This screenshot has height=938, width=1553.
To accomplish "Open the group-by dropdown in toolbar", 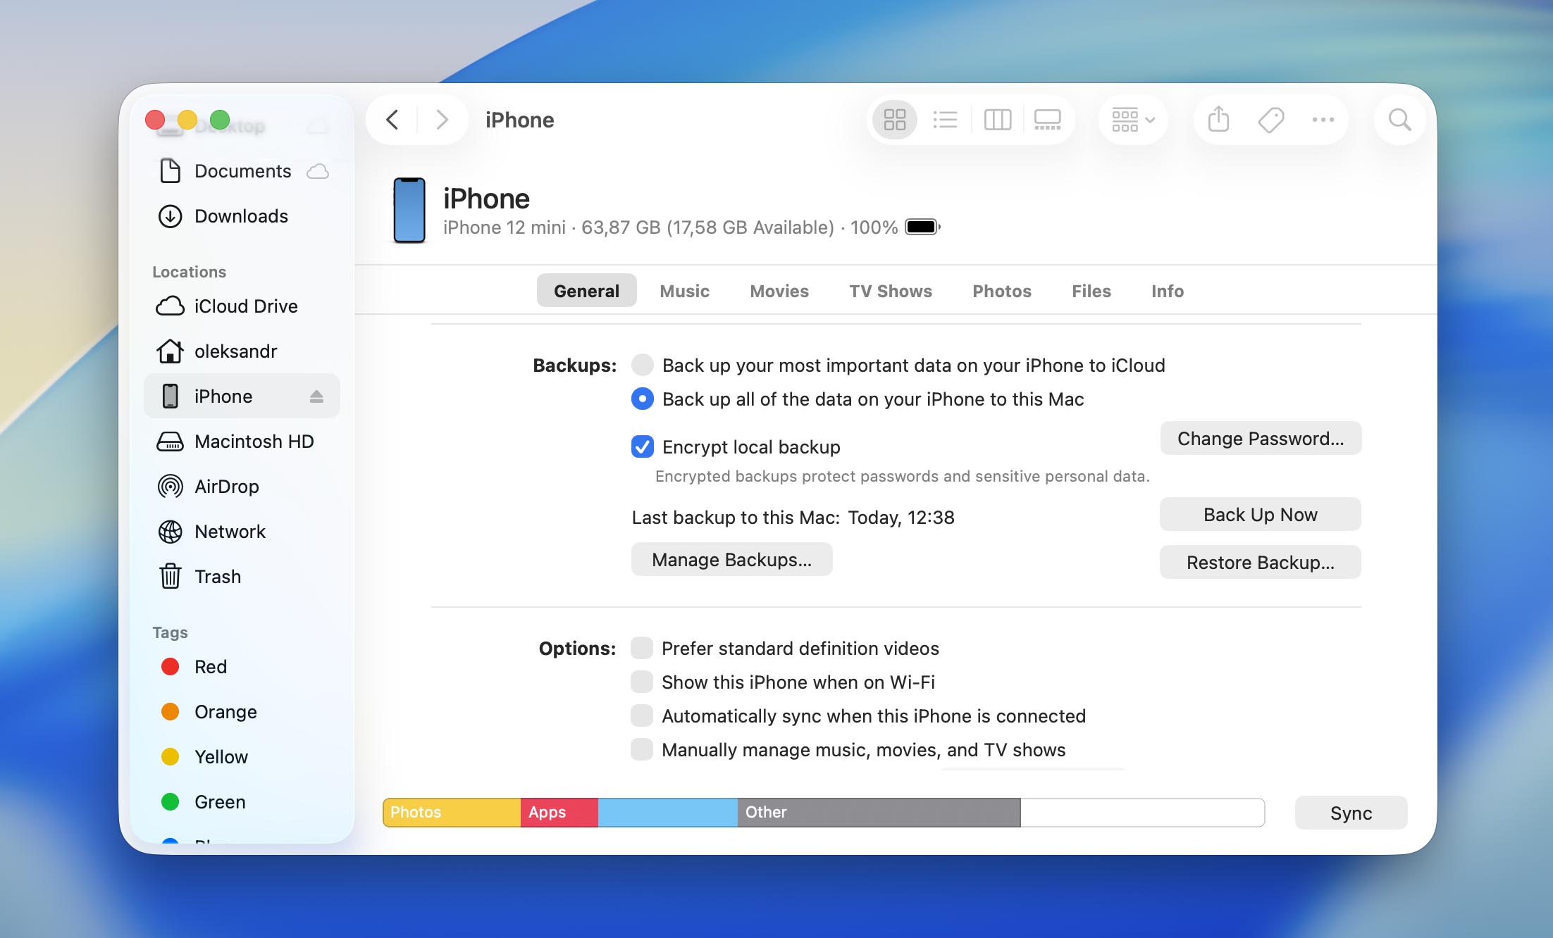I will coord(1133,120).
